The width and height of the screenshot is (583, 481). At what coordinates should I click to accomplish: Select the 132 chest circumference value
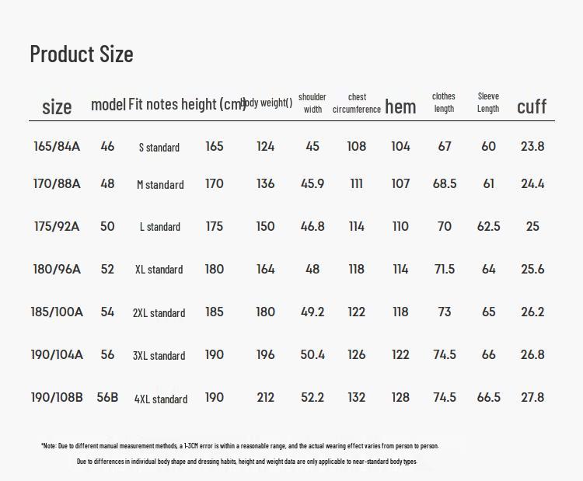tap(357, 397)
